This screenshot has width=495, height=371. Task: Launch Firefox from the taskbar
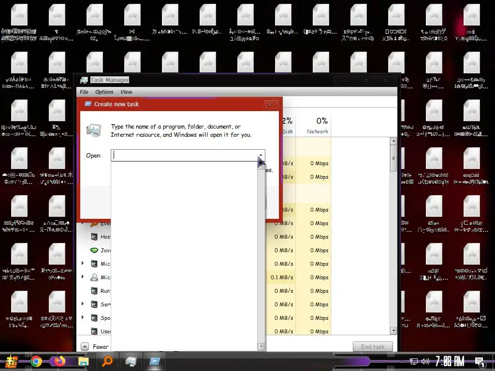(x=59, y=361)
